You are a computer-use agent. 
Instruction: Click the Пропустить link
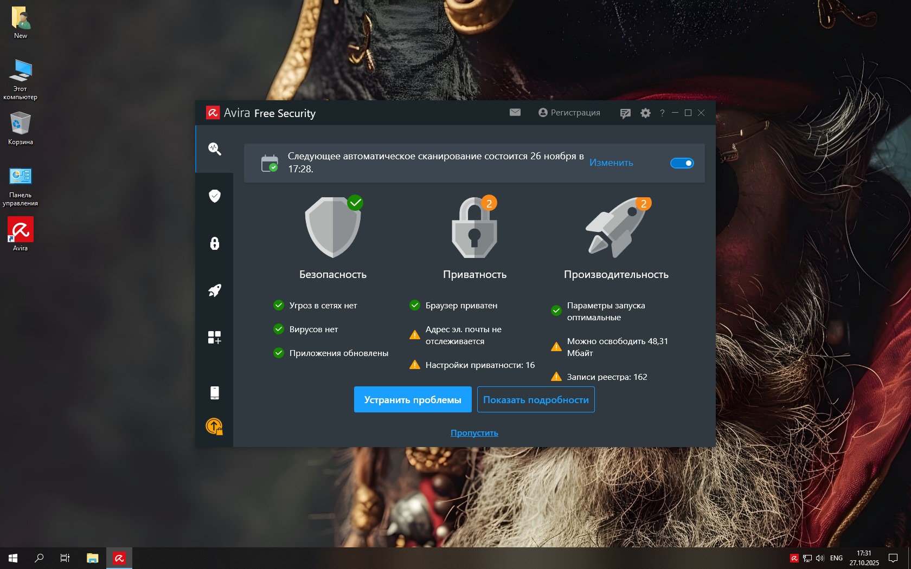pos(474,433)
